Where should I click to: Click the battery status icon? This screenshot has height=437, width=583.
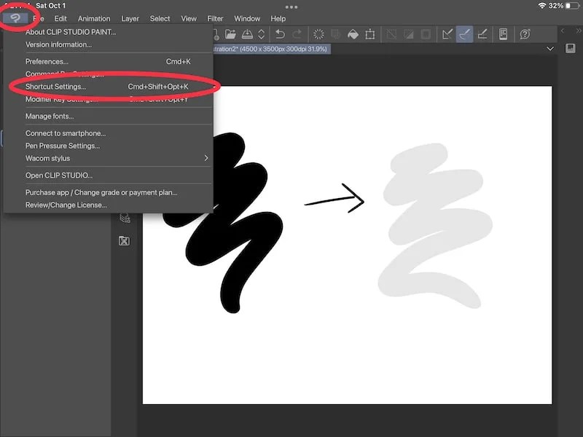[x=573, y=6]
